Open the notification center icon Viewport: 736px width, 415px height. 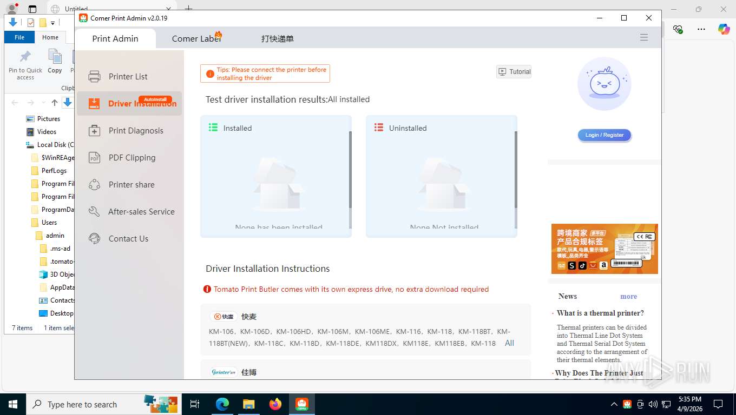click(x=718, y=404)
